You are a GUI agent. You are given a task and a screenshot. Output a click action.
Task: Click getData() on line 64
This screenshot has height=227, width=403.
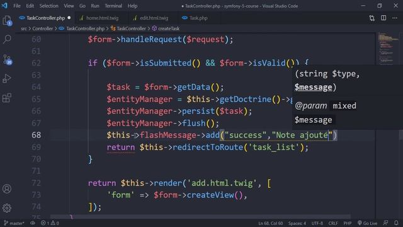point(198,87)
